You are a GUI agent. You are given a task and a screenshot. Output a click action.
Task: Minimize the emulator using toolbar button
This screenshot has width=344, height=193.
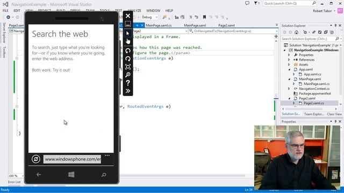(128, 24)
